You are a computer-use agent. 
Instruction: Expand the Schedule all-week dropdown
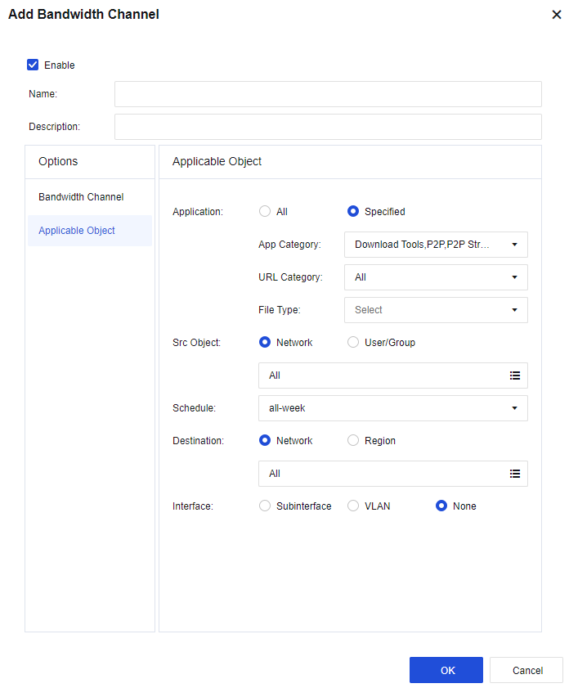coord(392,408)
